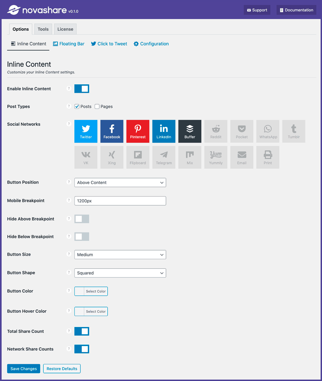Toggle the Pinterest network button
The image size is (322, 381).
pos(138,131)
